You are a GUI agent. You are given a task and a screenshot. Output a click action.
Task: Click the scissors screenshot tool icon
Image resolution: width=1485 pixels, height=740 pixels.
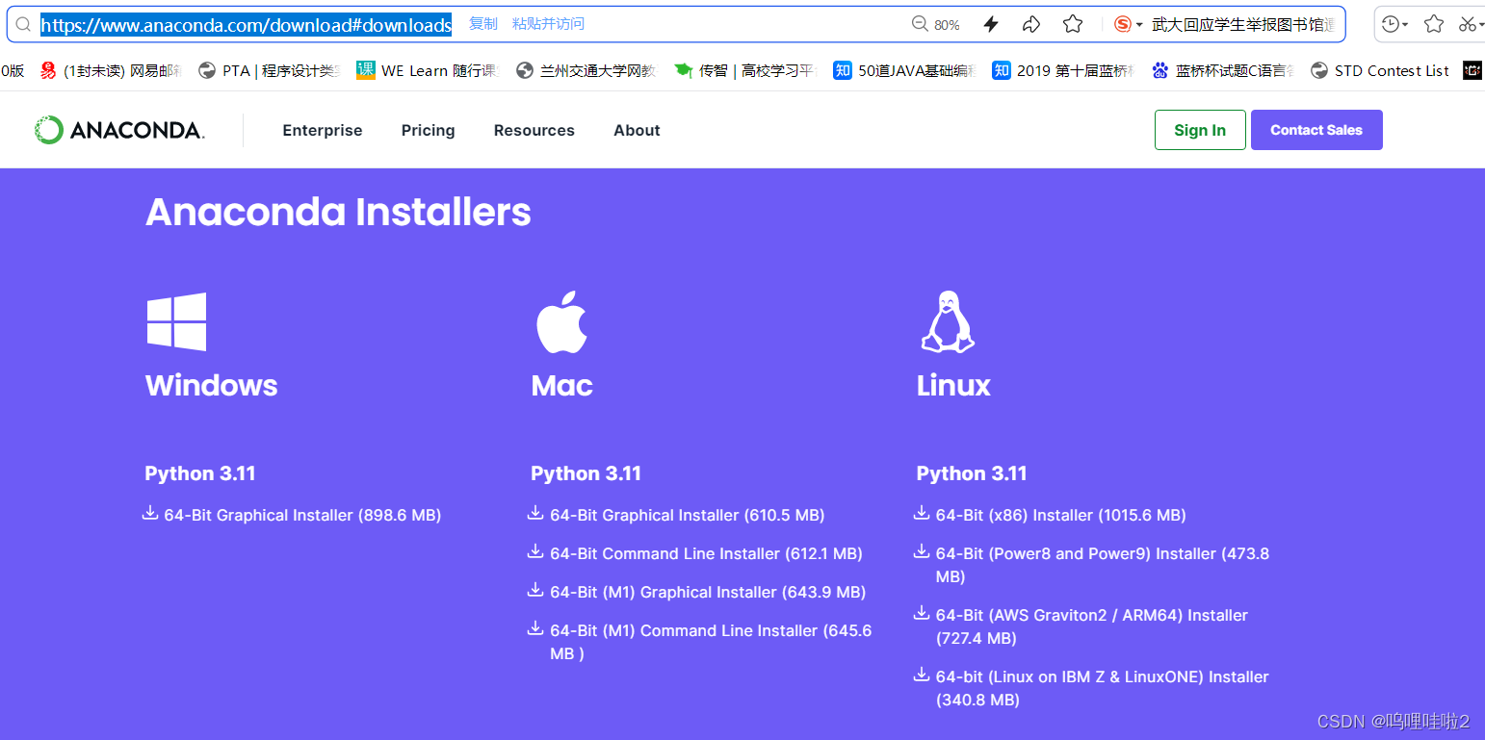(x=1467, y=24)
